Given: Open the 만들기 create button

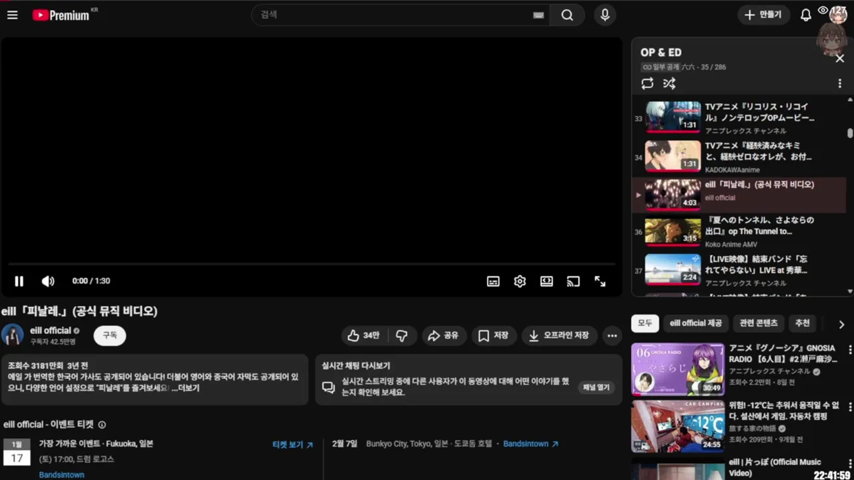Looking at the screenshot, I should (x=763, y=15).
